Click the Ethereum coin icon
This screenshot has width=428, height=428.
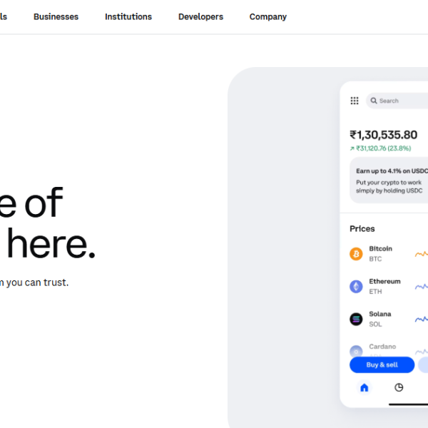point(356,287)
